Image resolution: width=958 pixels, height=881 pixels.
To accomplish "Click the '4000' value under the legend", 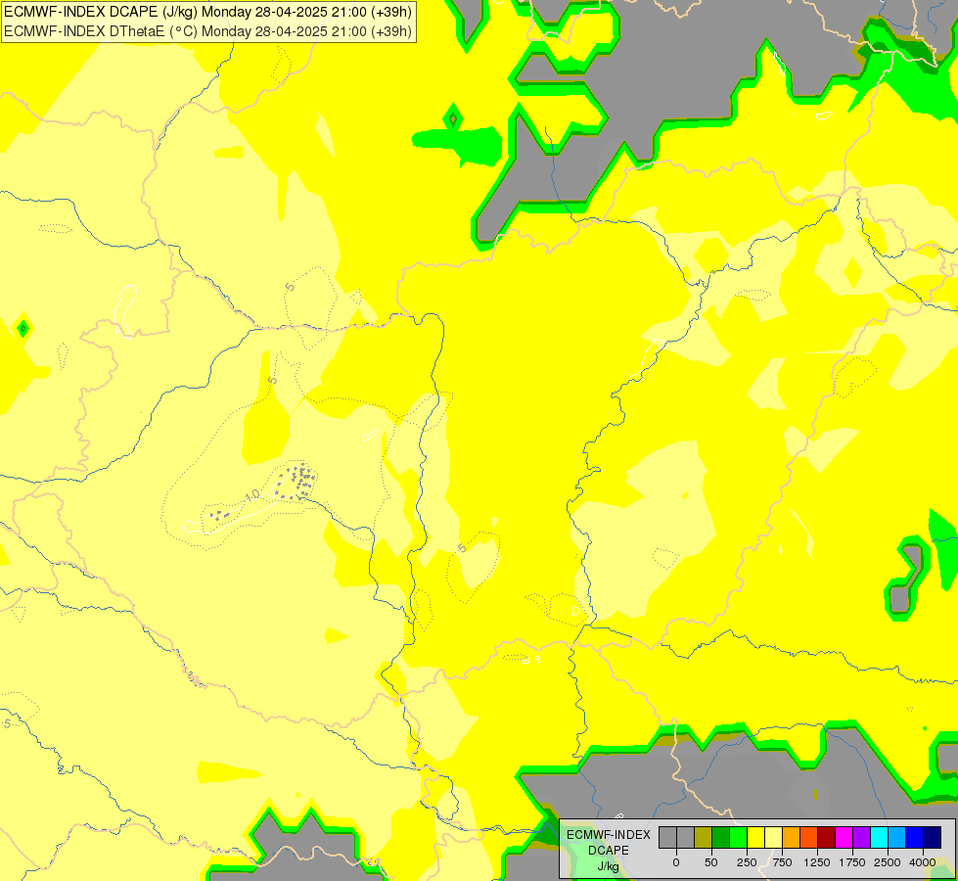I will click(x=923, y=862).
